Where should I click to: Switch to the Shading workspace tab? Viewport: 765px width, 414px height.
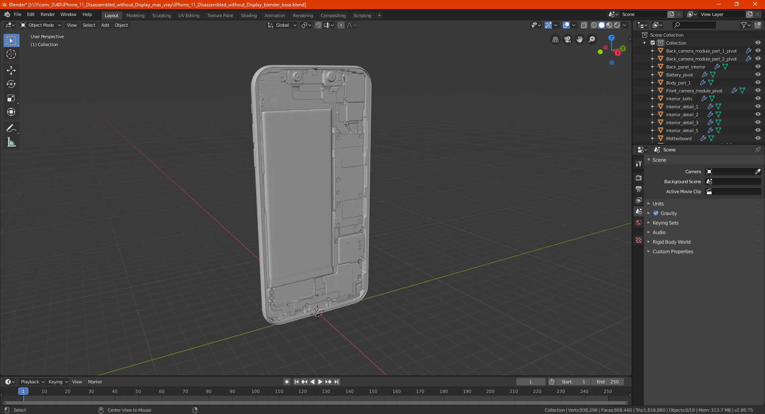point(249,16)
